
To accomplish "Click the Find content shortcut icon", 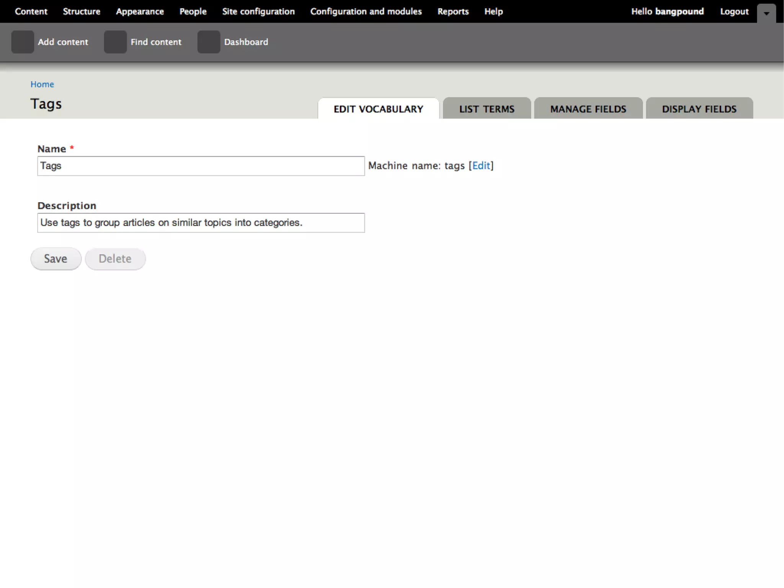I will tap(115, 42).
